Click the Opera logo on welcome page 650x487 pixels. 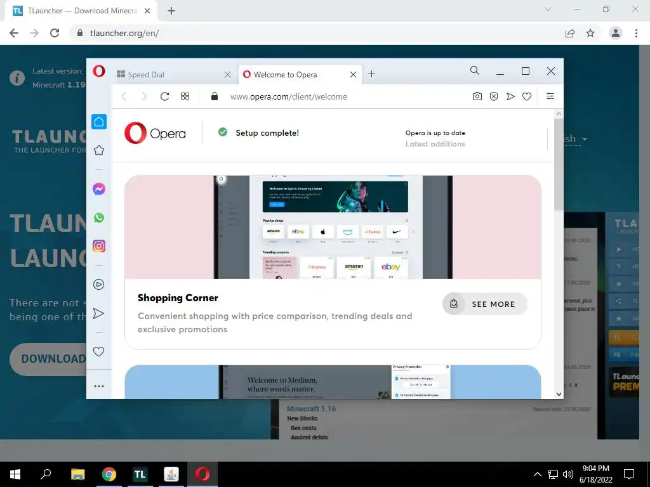[155, 133]
